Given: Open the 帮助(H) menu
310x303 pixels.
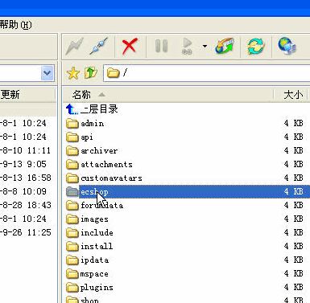Looking at the screenshot, I should pos(15,25).
